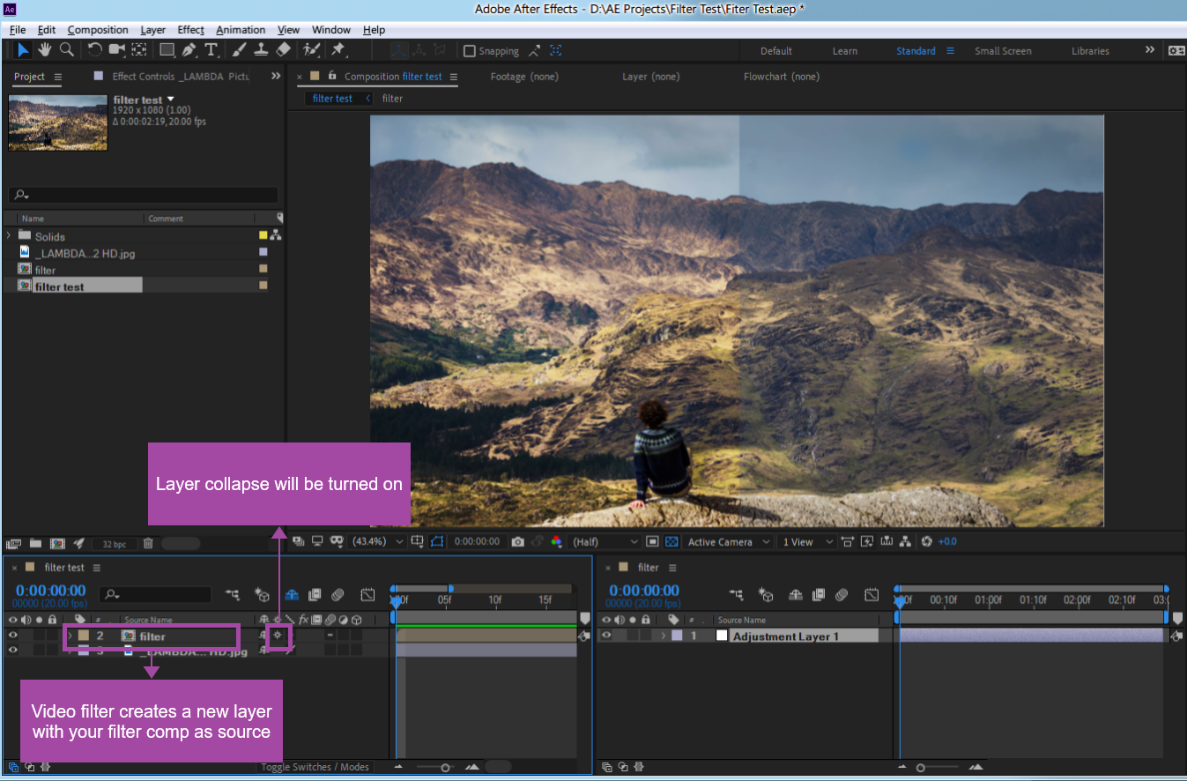Select the Rectangle shape tool
This screenshot has height=781, width=1187.
pos(167,50)
